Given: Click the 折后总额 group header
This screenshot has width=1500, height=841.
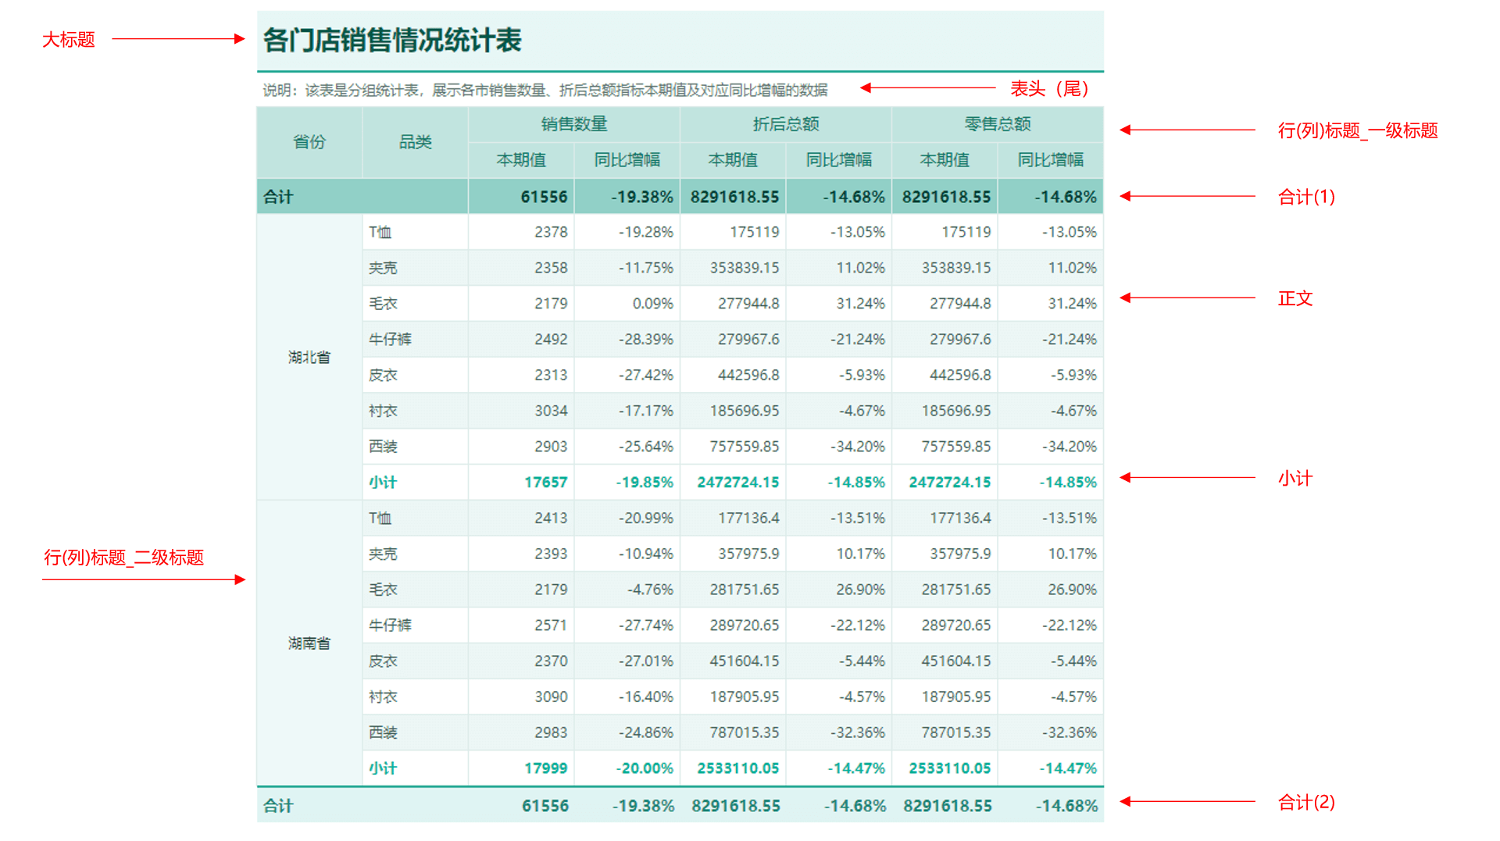Looking at the screenshot, I should [x=786, y=124].
